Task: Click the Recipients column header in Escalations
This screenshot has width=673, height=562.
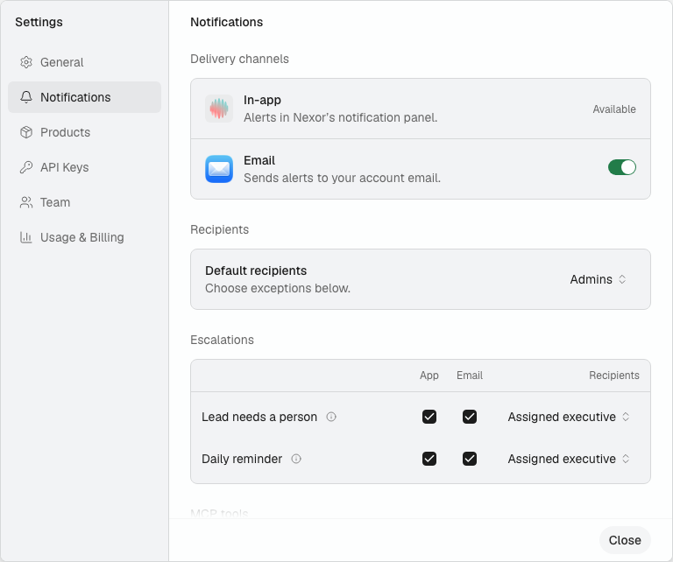Action: coord(613,375)
